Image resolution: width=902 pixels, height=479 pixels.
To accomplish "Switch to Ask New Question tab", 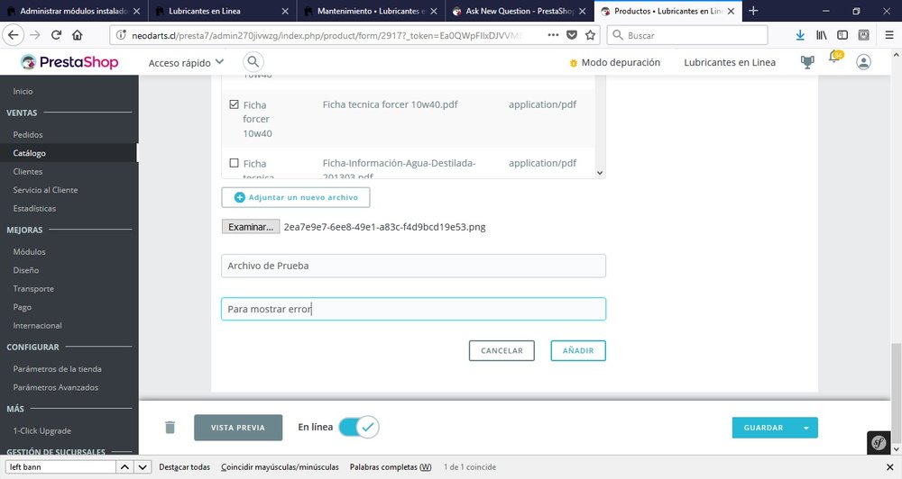I will (520, 11).
